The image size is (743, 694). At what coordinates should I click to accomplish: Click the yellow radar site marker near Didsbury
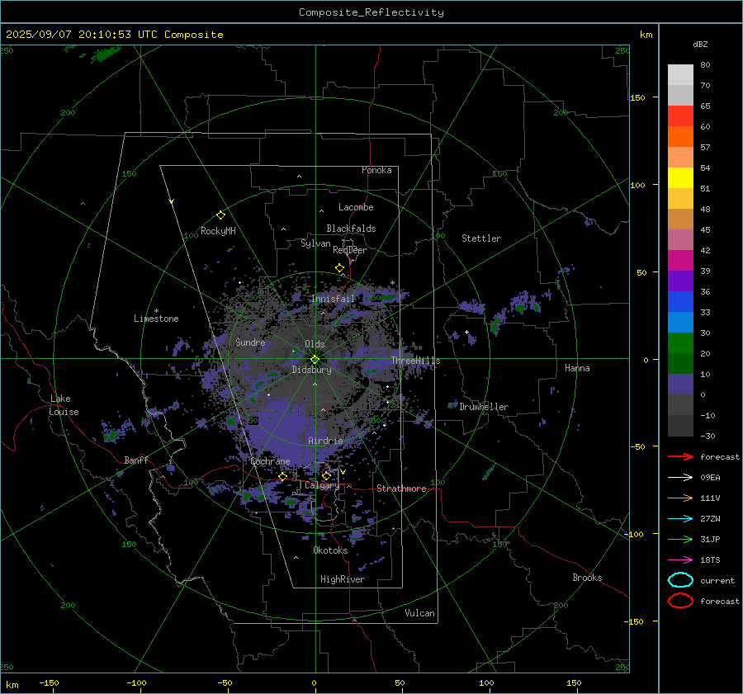tap(315, 360)
